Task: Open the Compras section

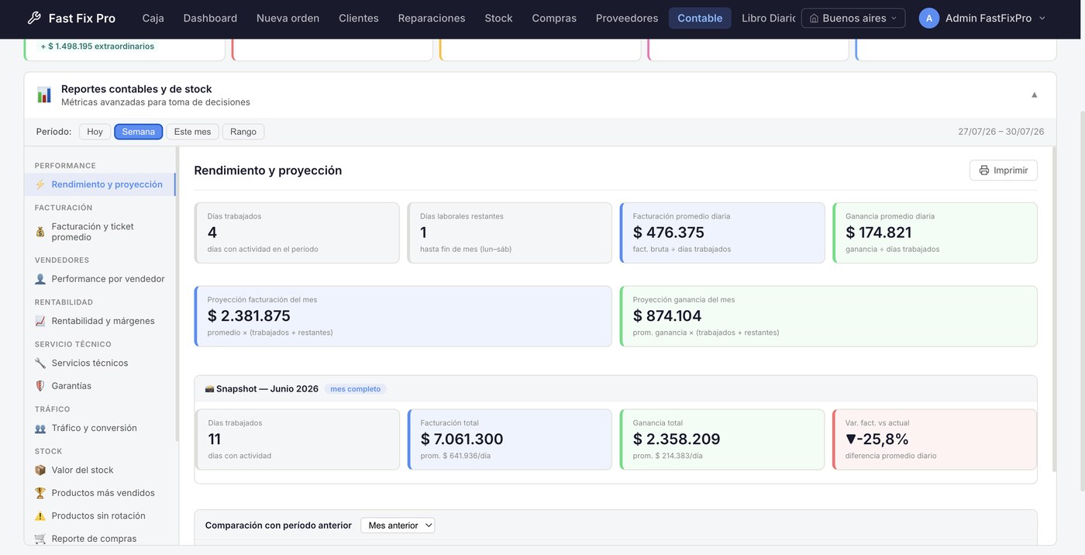Action: [x=554, y=18]
